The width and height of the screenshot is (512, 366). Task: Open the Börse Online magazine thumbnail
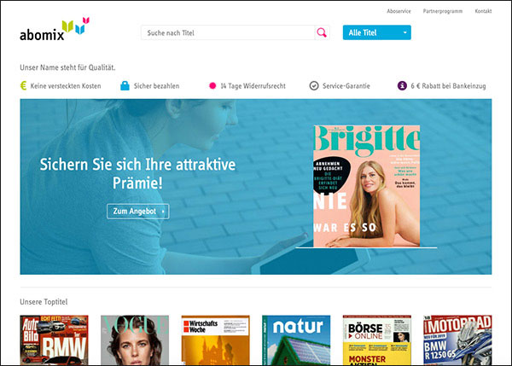tap(377, 340)
